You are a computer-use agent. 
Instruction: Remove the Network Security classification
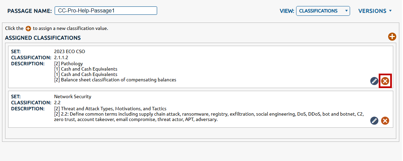385,121
